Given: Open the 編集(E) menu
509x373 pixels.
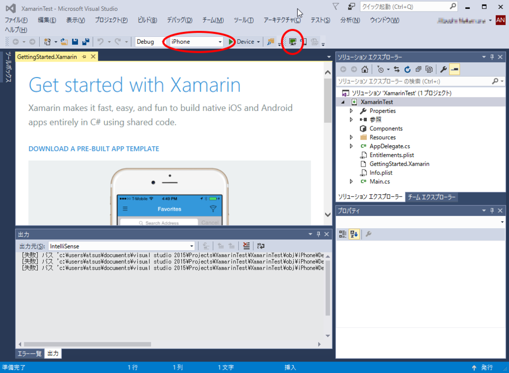Looking at the screenshot, I should point(47,20).
